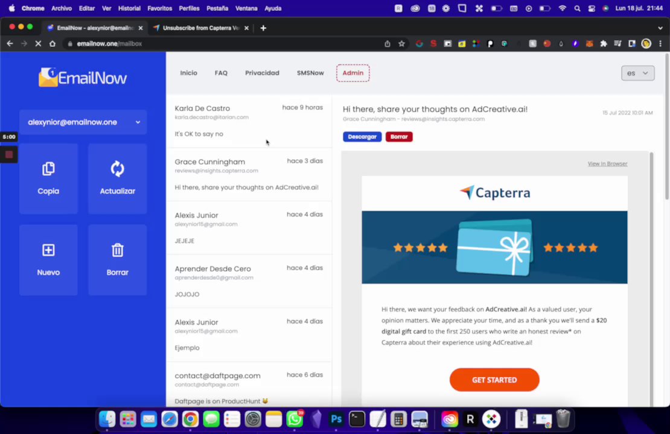Open WhatsApp from the dock
Screen dimensions: 670x434
[x=295, y=419]
